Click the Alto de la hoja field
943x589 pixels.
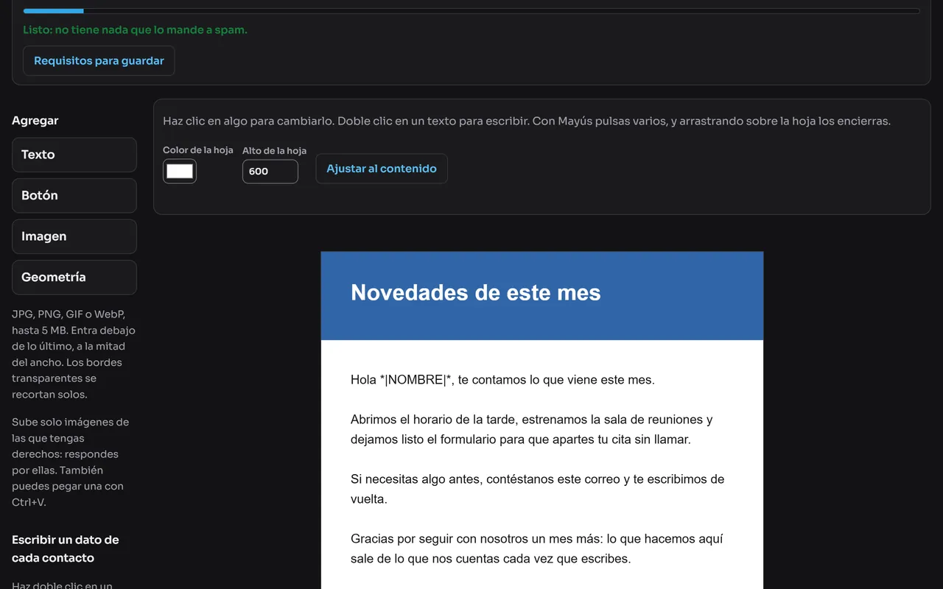point(270,172)
